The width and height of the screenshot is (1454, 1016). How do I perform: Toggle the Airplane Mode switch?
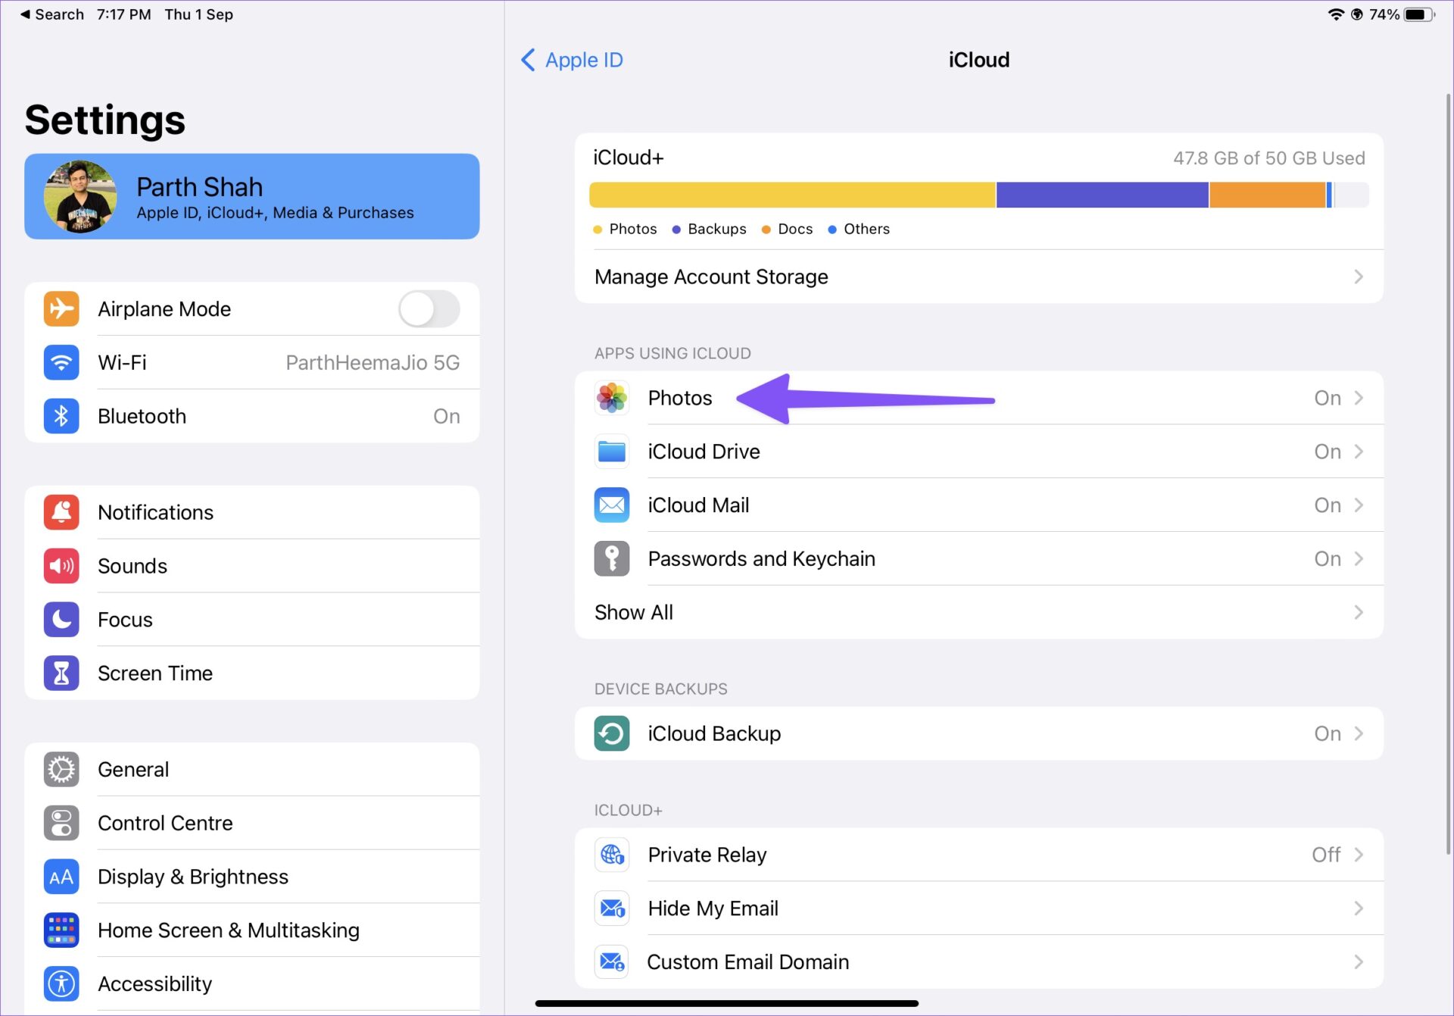coord(429,308)
